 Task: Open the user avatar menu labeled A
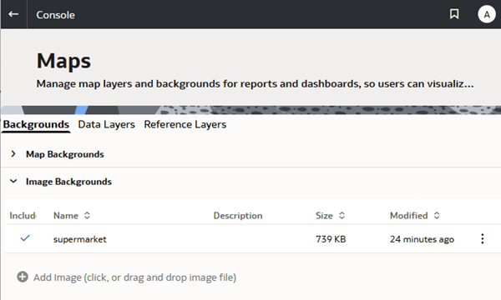487,14
